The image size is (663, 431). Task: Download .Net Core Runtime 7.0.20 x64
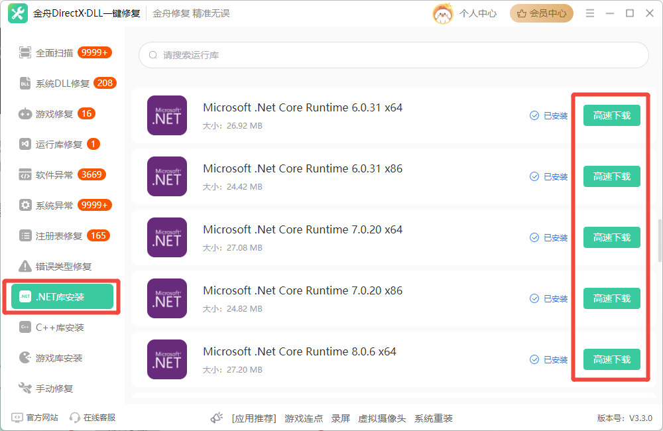tap(611, 237)
